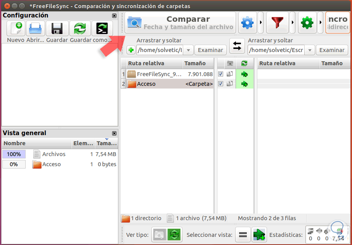Image resolution: width=352 pixels, height=245 pixels.
Task: Close the FreeFileSync window
Action: (x=7, y=6)
